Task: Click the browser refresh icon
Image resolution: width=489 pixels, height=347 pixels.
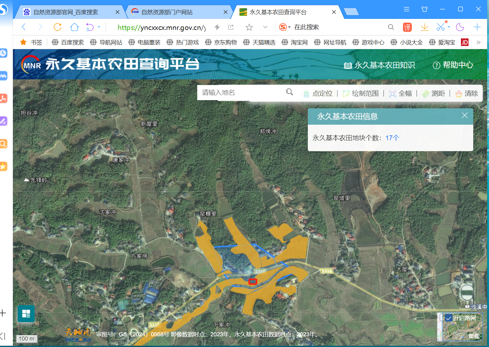Action: 57,27
